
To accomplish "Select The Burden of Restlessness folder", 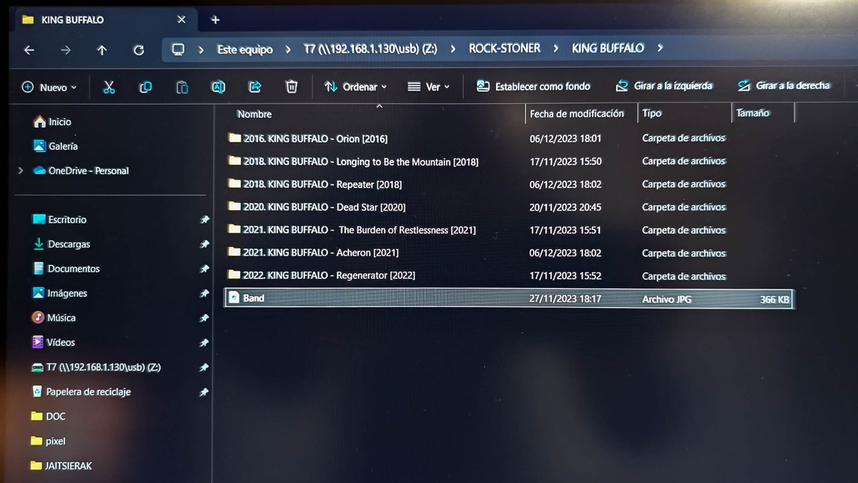I will coord(352,229).
